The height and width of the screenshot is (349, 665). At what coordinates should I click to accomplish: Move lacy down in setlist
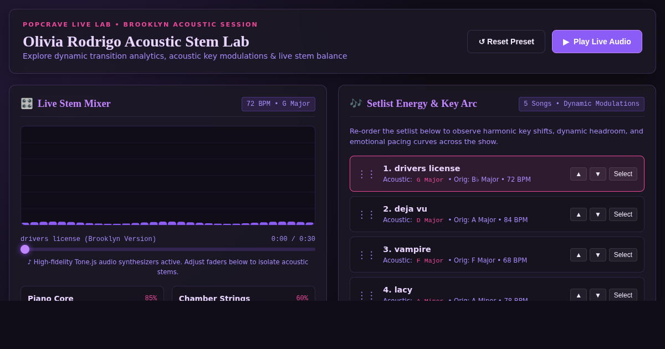(x=598, y=295)
